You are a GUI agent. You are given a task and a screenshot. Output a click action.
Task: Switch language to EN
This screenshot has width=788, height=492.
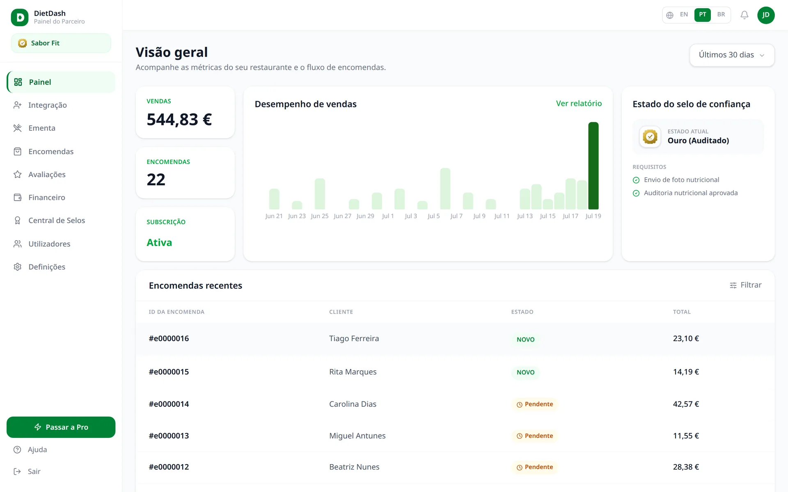click(684, 15)
